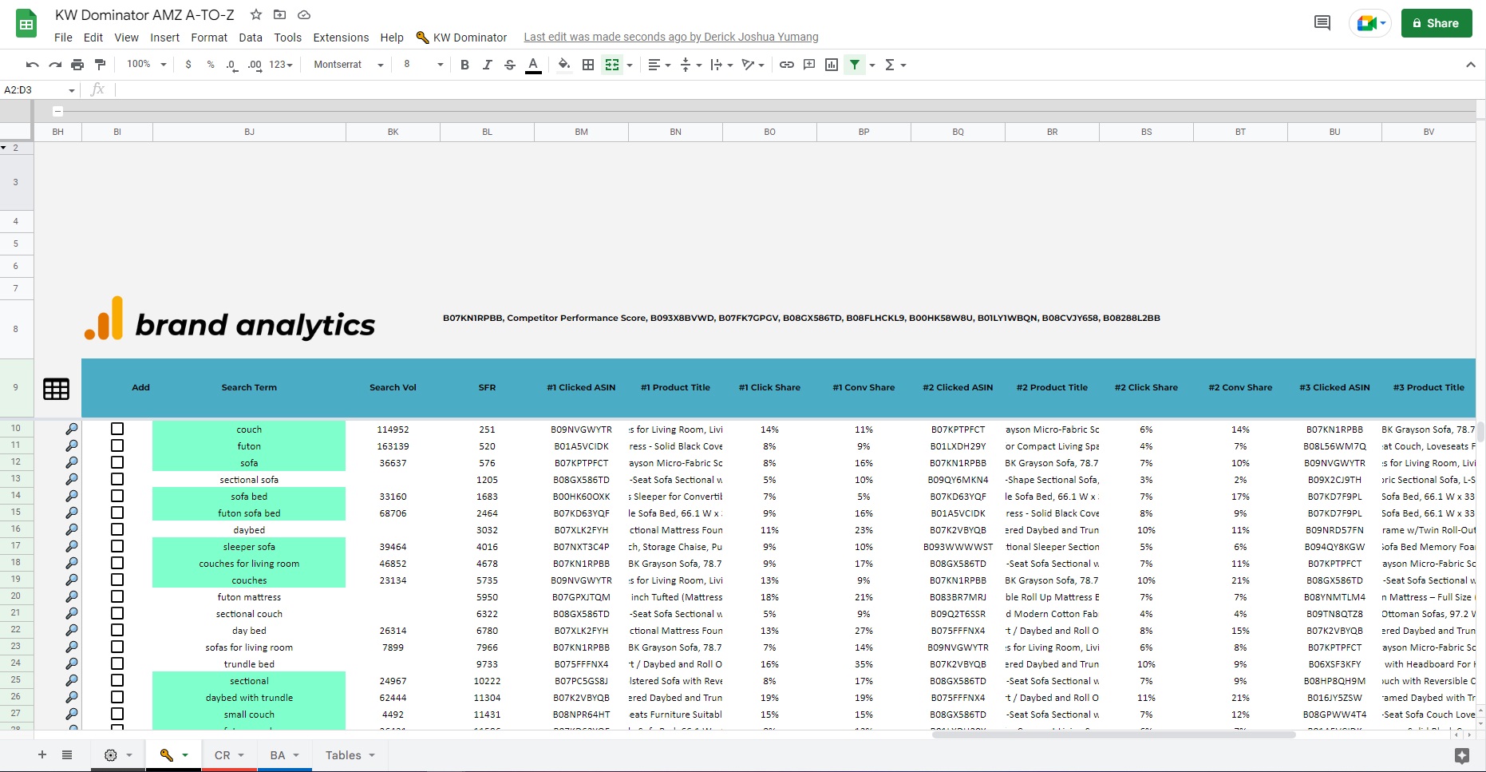Expand the Name box dropdown
The width and height of the screenshot is (1486, 772).
coord(71,90)
